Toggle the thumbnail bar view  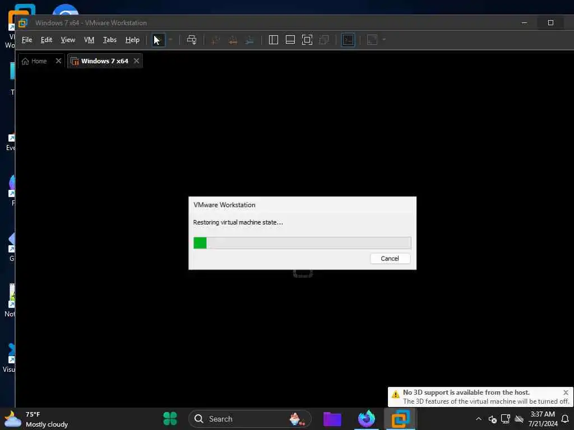pos(290,40)
